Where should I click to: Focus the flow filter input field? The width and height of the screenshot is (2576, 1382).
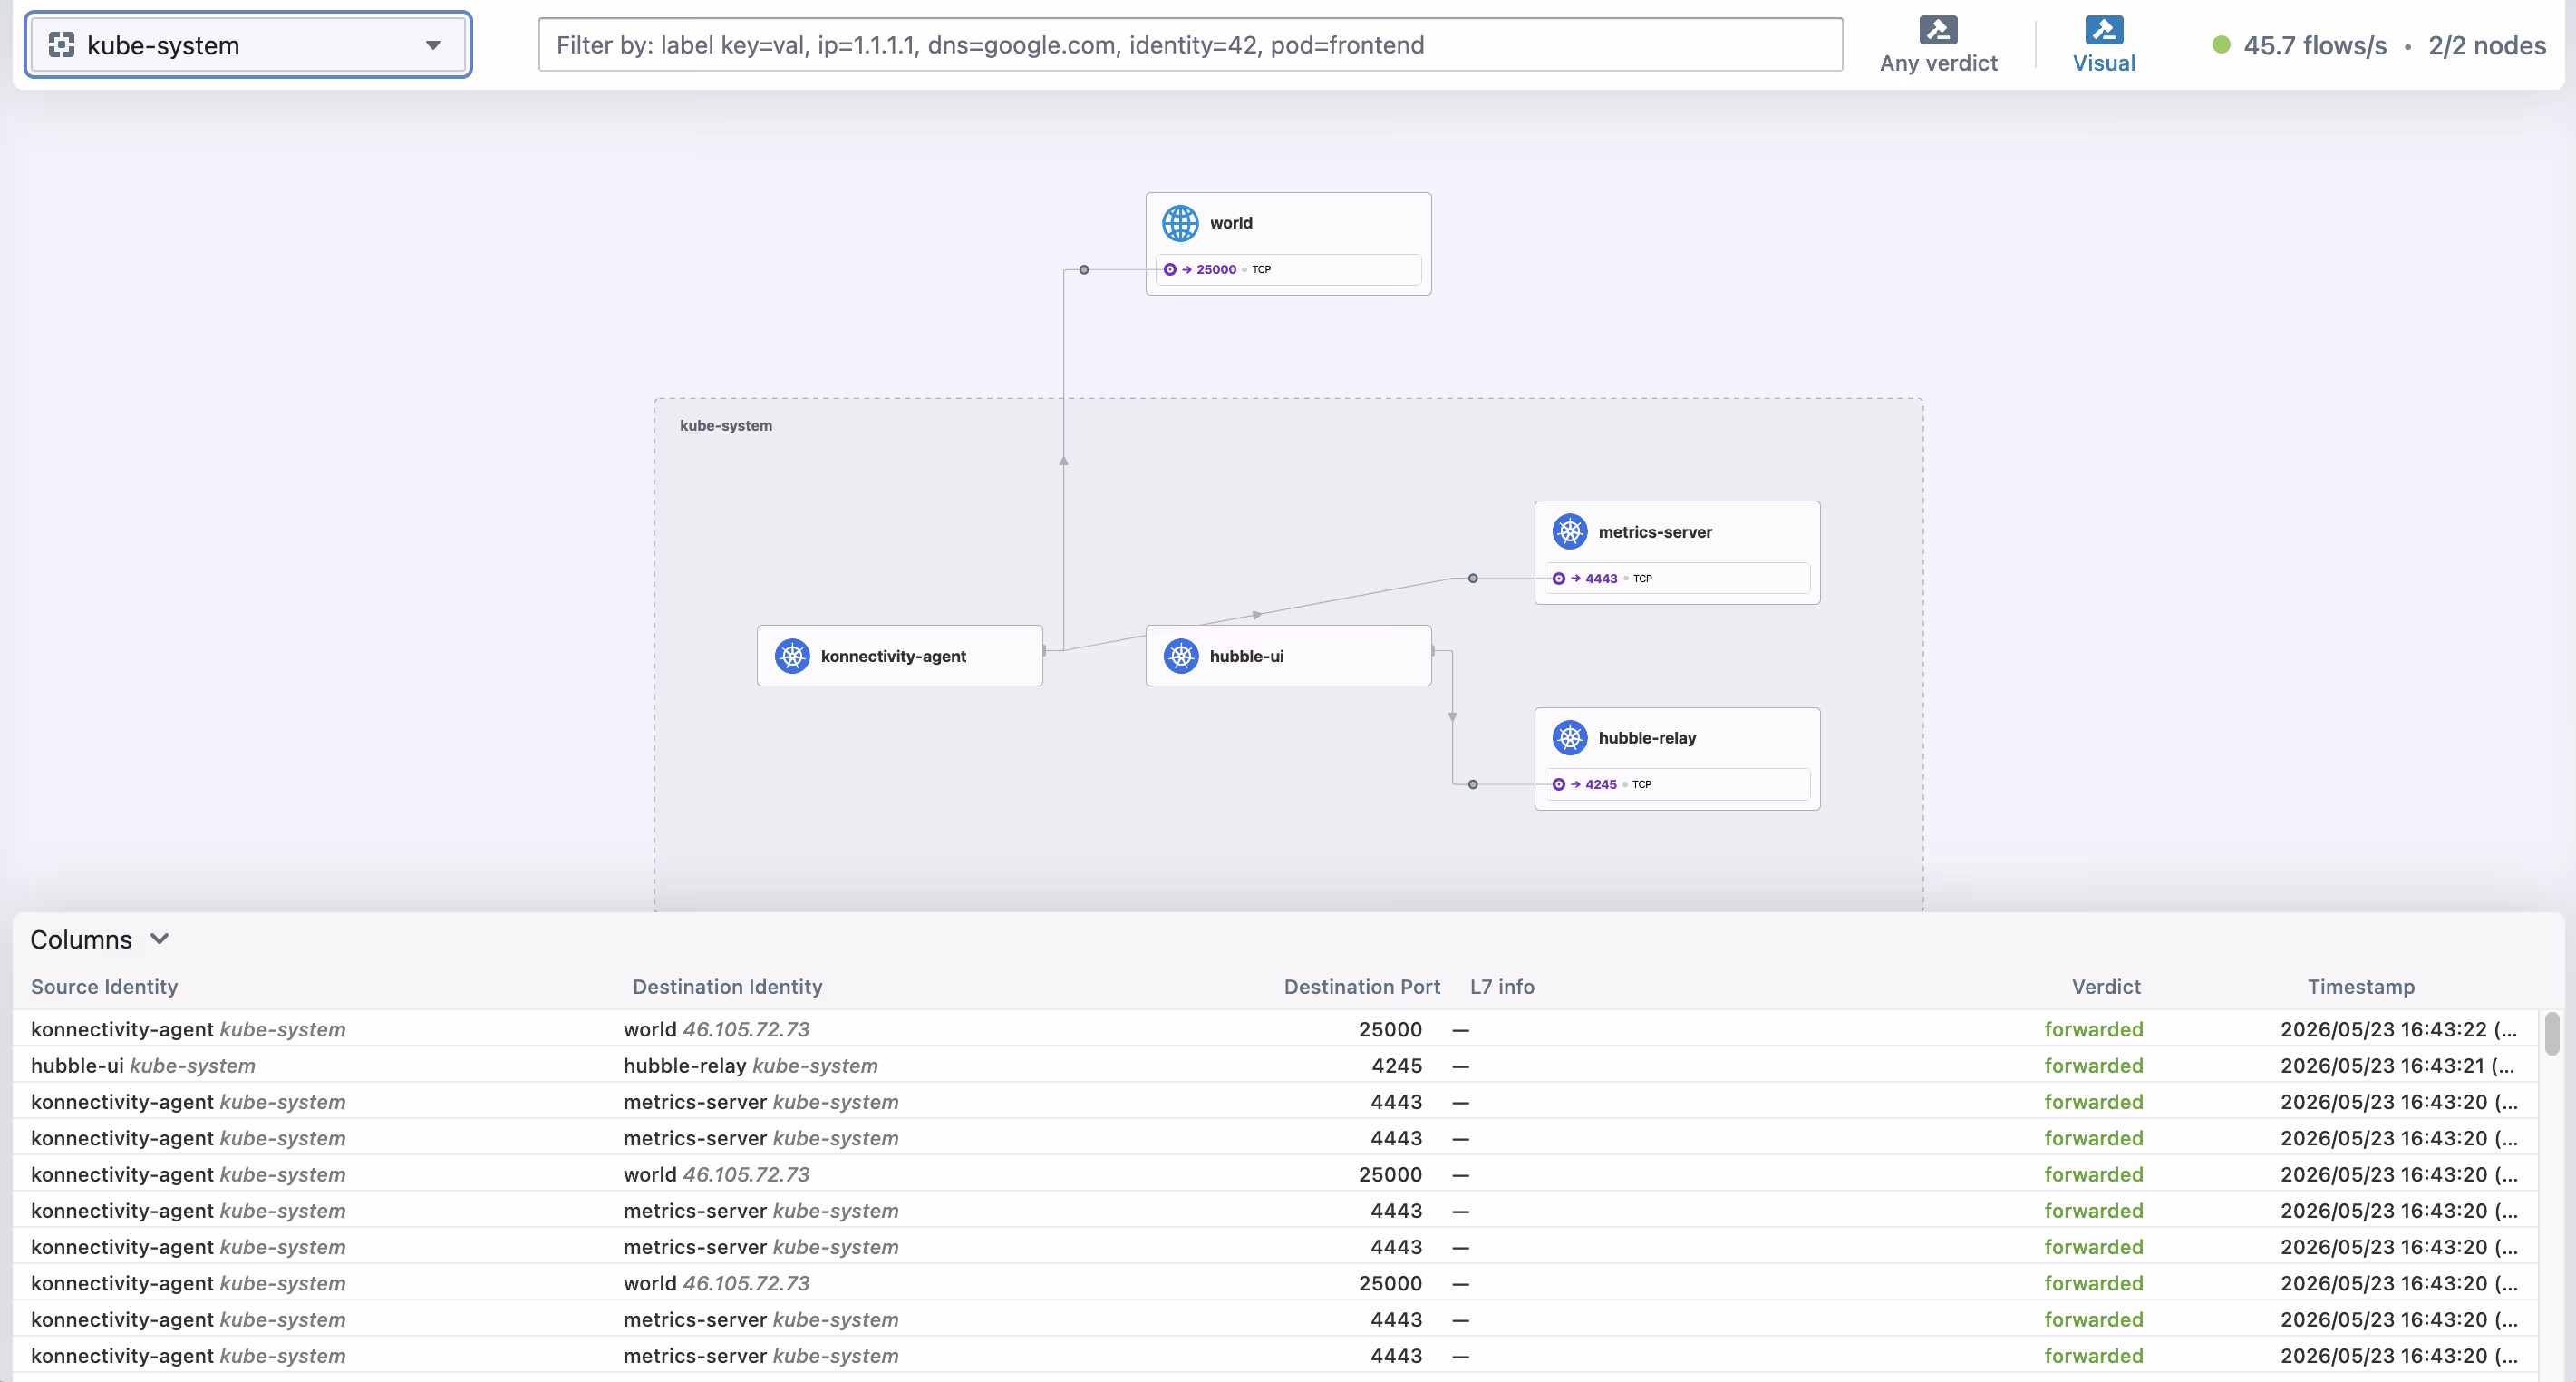coord(1190,45)
